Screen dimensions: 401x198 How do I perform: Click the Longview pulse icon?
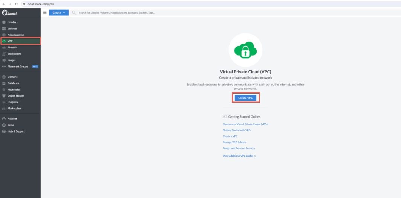pyautogui.click(x=4, y=102)
